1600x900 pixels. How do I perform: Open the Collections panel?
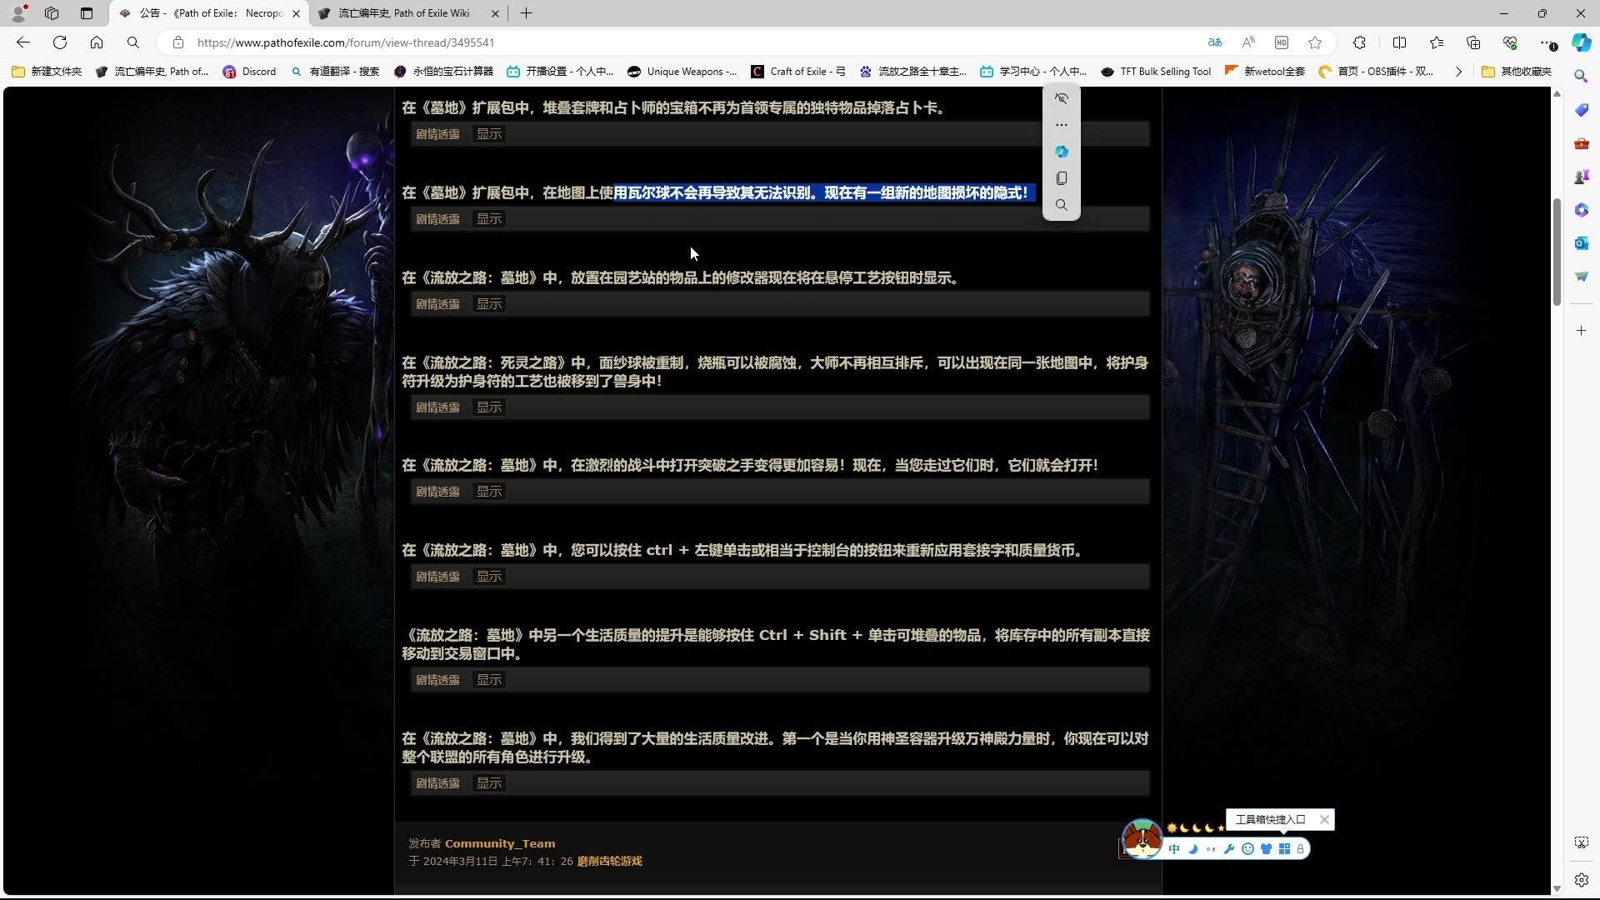tap(1473, 42)
